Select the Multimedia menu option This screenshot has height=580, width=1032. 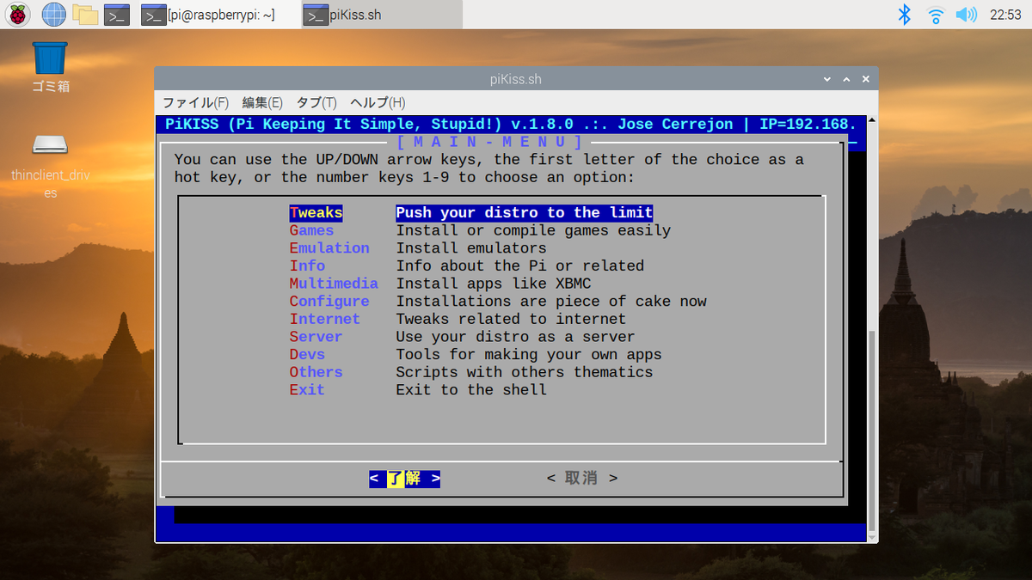(334, 284)
